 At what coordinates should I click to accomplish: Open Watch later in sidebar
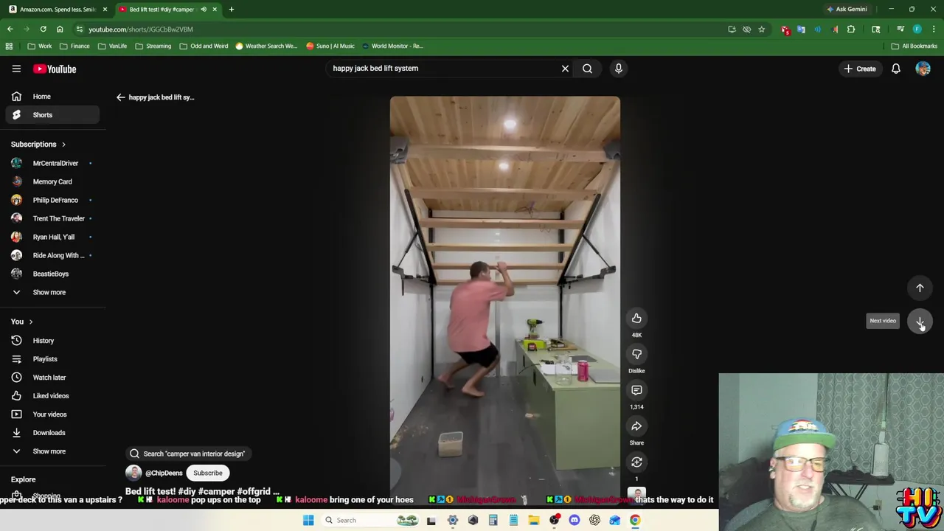click(52, 378)
